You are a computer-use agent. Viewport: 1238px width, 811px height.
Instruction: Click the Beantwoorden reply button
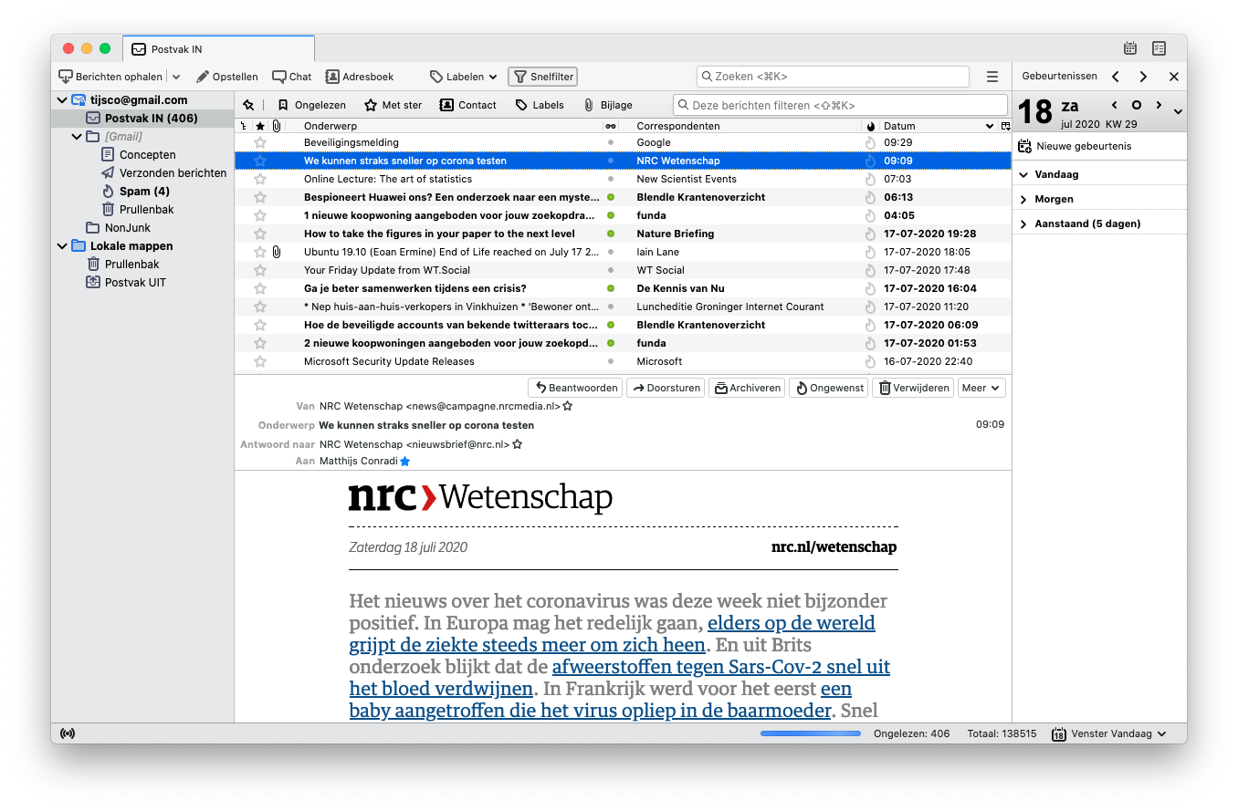[575, 388]
